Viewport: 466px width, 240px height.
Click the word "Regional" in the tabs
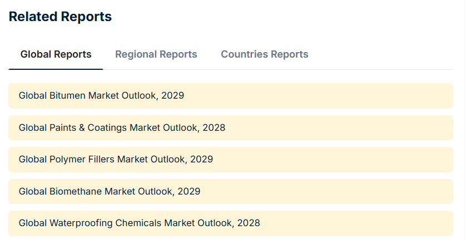pyautogui.click(x=135, y=54)
